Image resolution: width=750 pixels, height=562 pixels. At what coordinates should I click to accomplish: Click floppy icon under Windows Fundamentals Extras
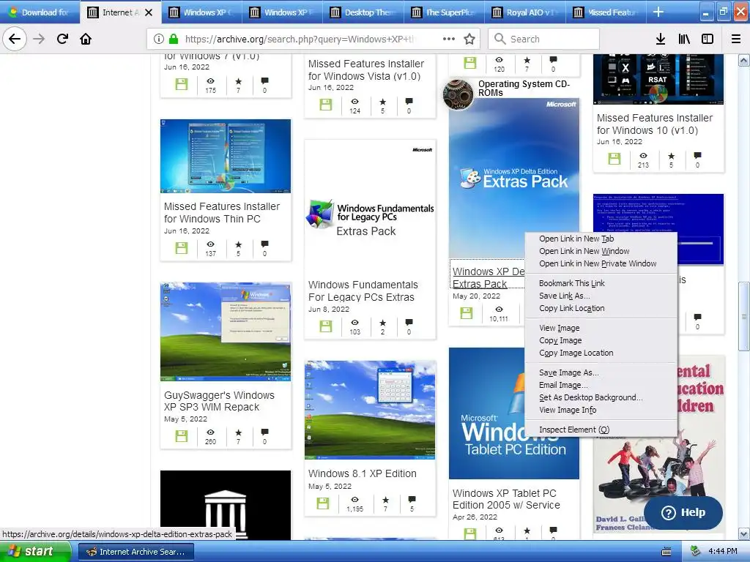[326, 326]
